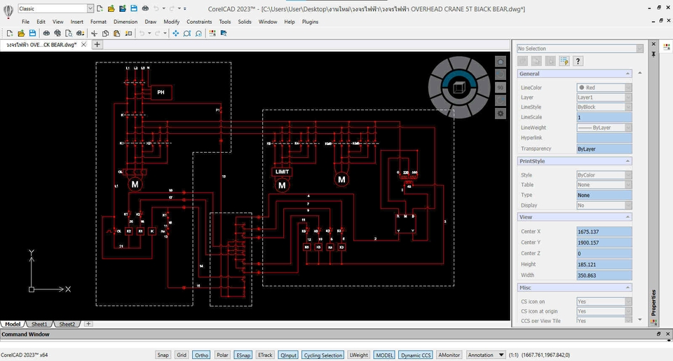Click the toolbar icon right of Properties palette
This screenshot has width=673, height=361.
[224, 33]
